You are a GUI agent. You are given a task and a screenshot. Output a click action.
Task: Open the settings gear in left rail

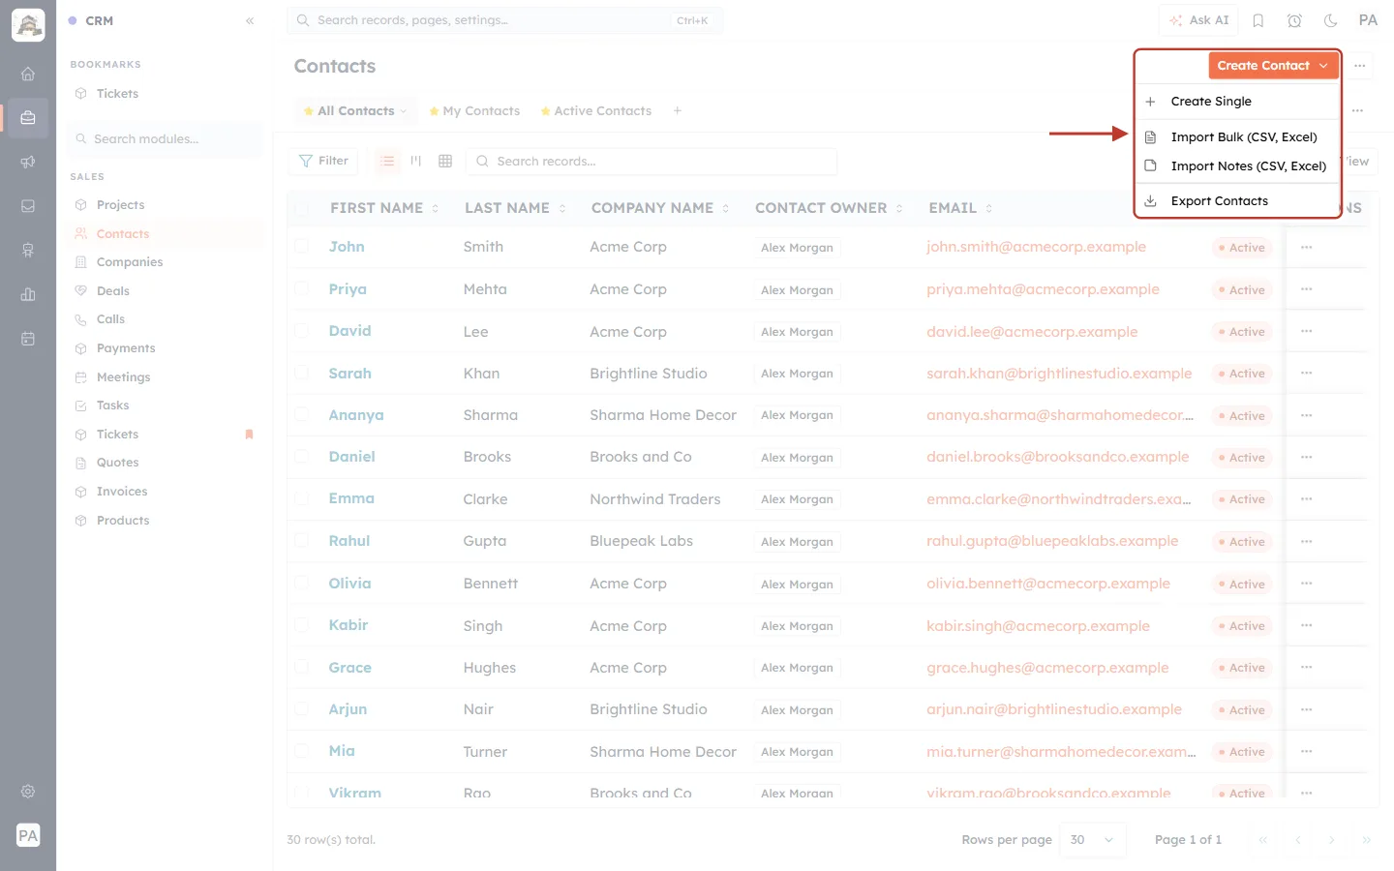[x=28, y=791]
